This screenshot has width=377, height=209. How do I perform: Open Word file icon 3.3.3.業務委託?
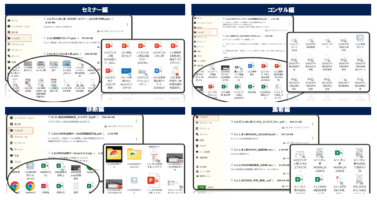coord(251,66)
